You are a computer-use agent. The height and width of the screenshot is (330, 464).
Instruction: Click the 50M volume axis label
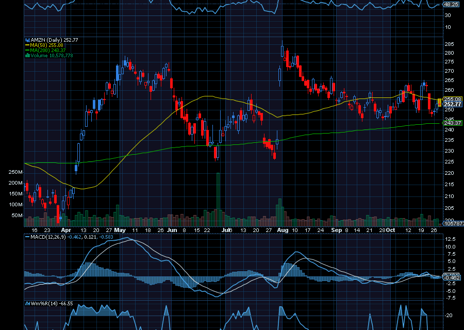tap(17, 216)
